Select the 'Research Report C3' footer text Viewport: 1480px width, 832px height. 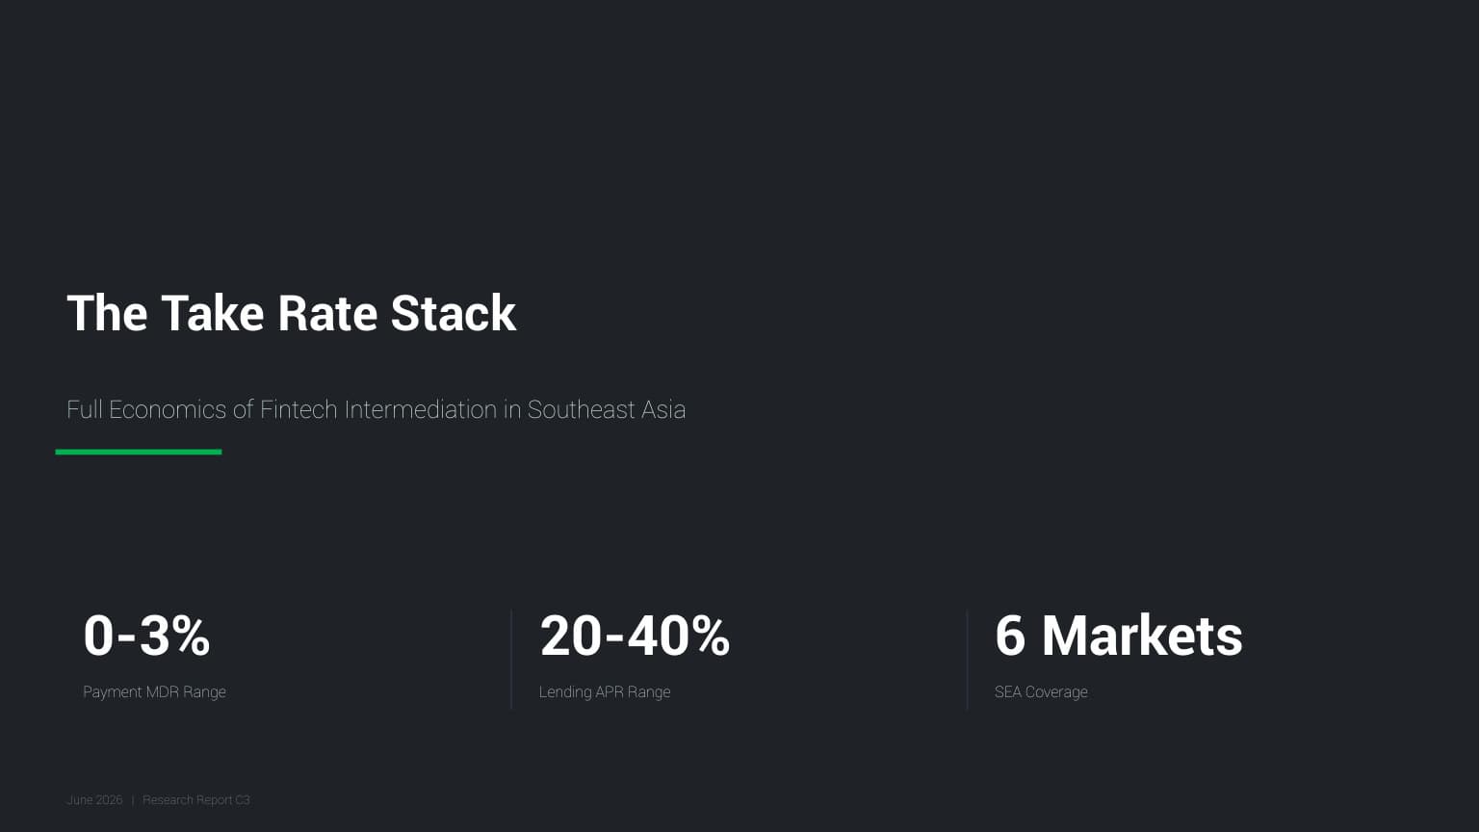[196, 800]
